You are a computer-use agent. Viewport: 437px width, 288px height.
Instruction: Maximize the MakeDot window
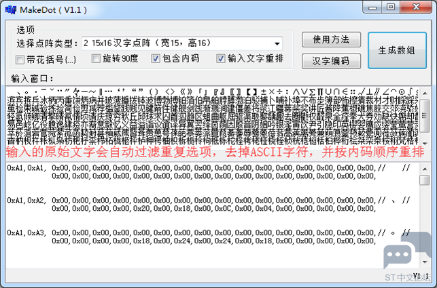[391, 7]
